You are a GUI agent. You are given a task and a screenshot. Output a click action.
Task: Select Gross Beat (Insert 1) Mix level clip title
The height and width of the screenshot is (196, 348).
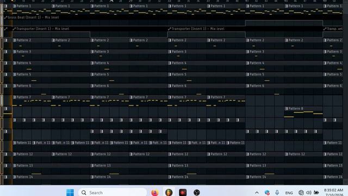tap(34, 17)
